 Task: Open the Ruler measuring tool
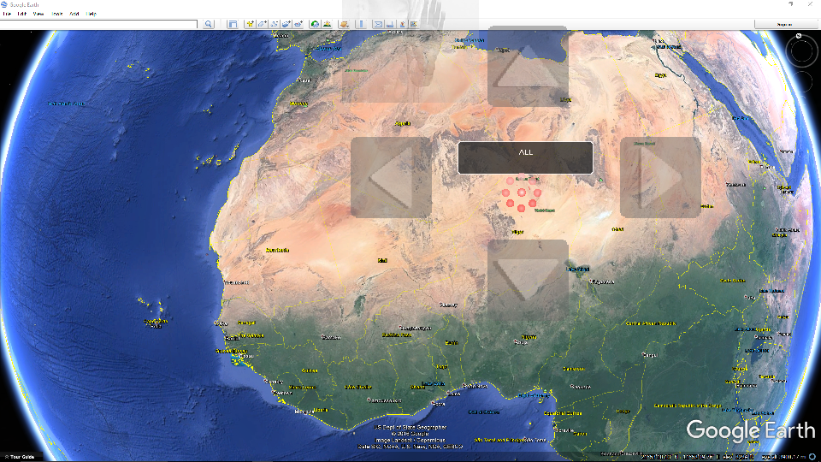coord(361,24)
